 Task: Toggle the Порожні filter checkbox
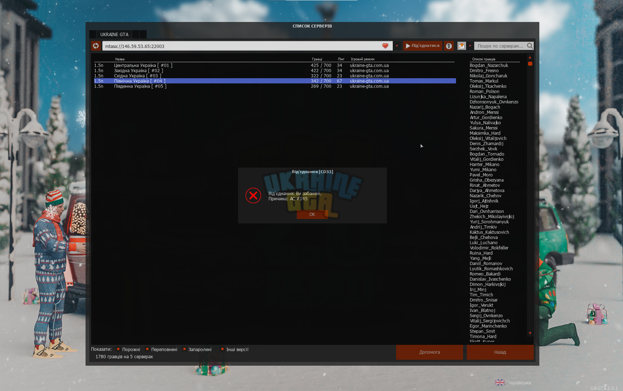point(118,349)
